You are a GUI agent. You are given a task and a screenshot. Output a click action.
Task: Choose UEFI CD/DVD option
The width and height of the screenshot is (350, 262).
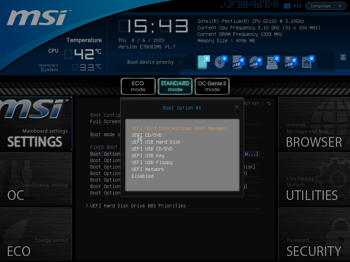coord(146,135)
